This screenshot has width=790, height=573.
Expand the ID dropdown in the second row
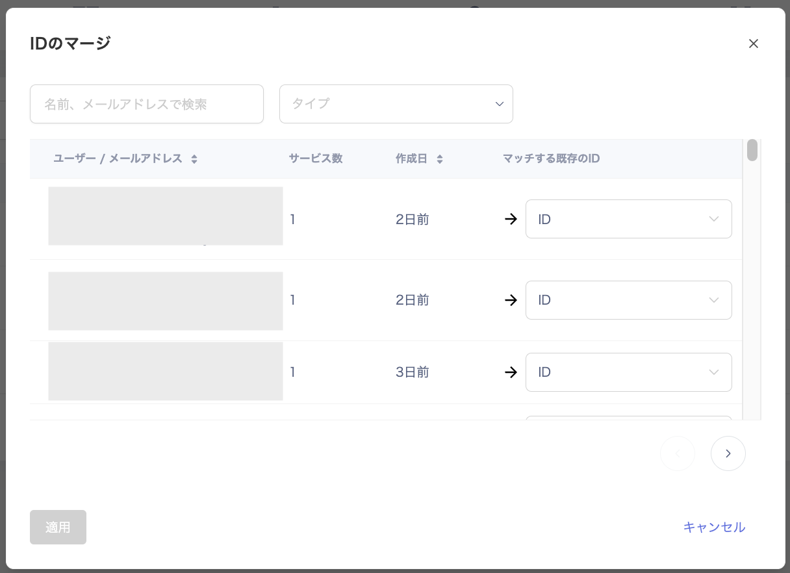628,300
